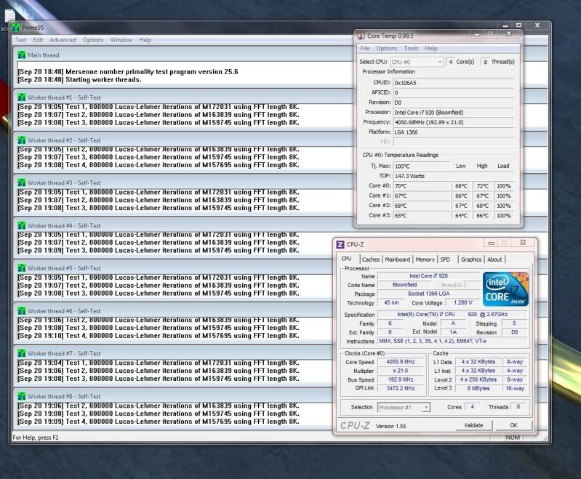Expand the Processor #1 selection dropdown
The image size is (581, 479).
[406, 408]
